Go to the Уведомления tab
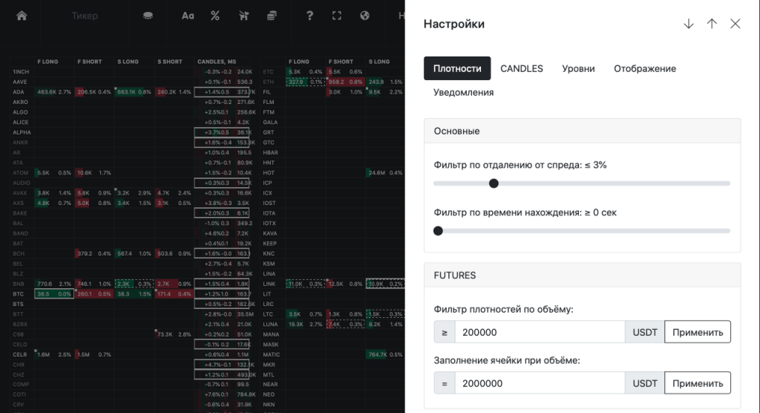Image resolution: width=760 pixels, height=413 pixels. (463, 92)
